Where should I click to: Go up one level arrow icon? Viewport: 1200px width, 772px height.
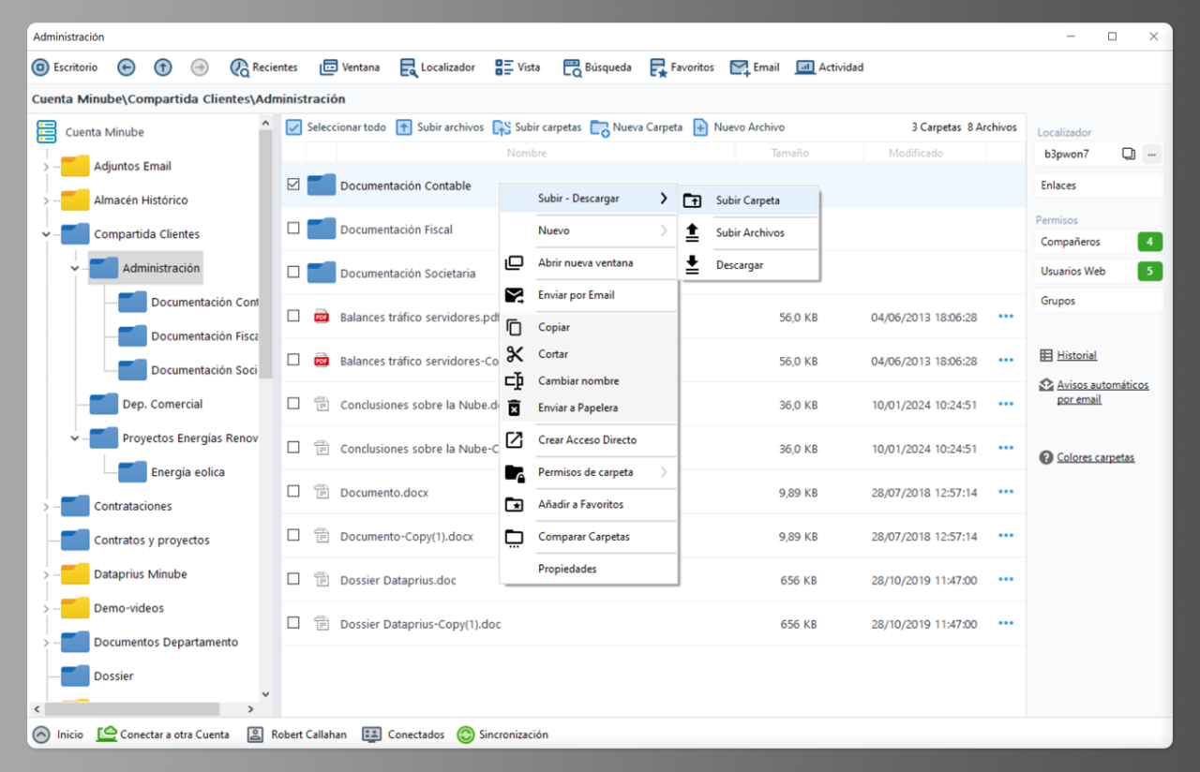tap(163, 67)
